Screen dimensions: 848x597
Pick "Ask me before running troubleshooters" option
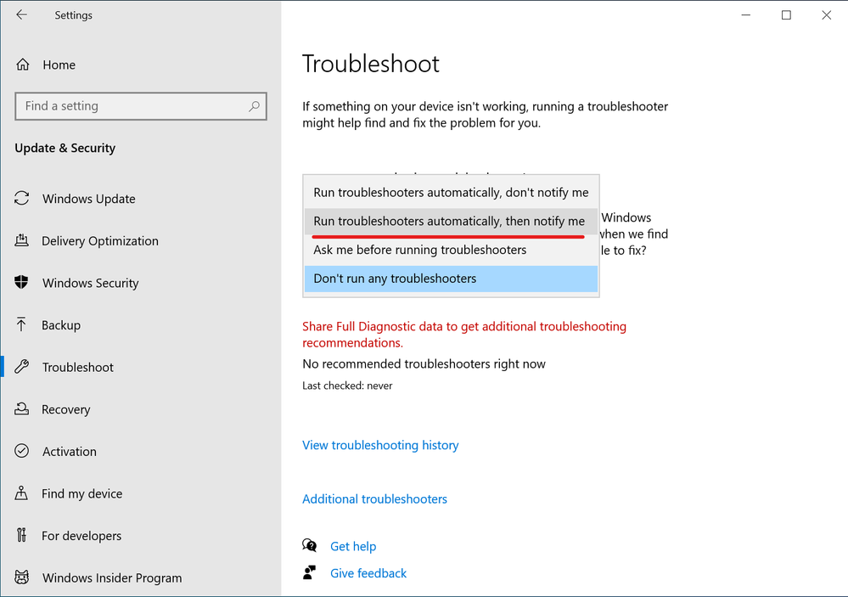pos(420,250)
